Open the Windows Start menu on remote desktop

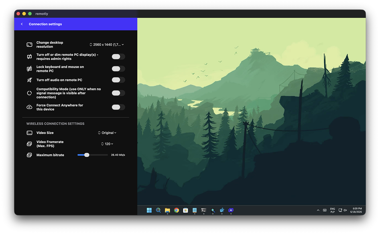(x=149, y=210)
